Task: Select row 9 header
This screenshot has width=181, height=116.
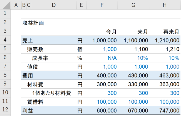Action: coord(5,84)
